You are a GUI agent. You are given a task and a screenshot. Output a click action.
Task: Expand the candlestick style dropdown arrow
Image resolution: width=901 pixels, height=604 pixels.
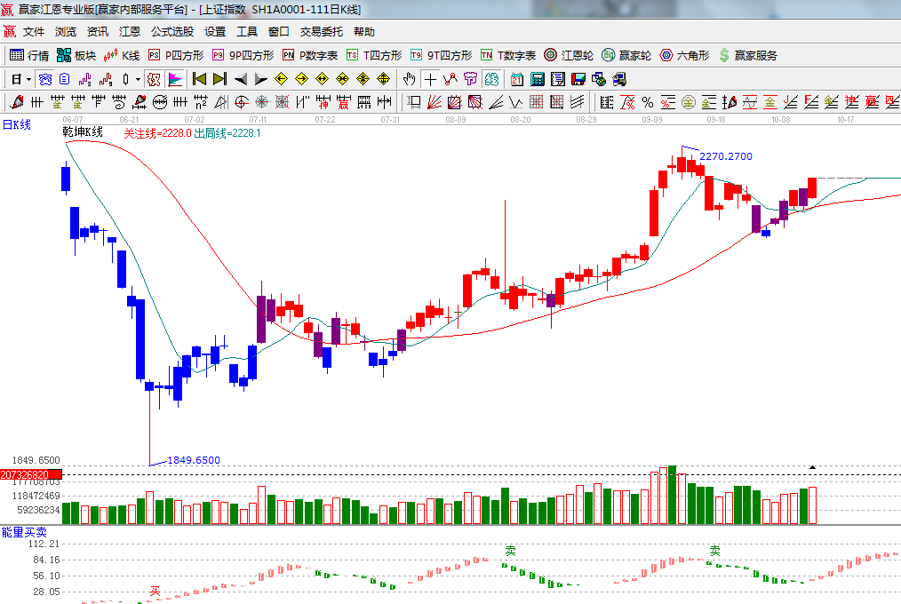pos(138,78)
